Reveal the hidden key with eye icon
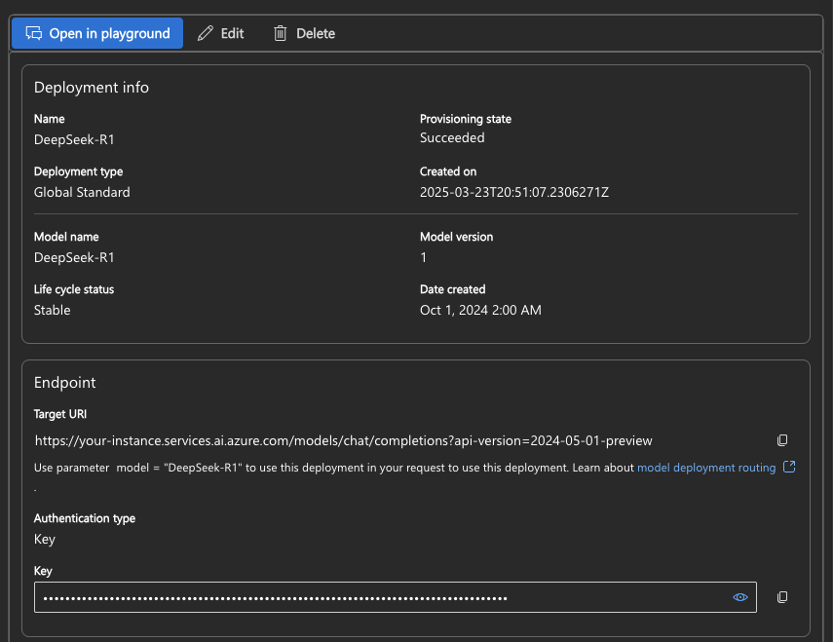 (x=740, y=597)
